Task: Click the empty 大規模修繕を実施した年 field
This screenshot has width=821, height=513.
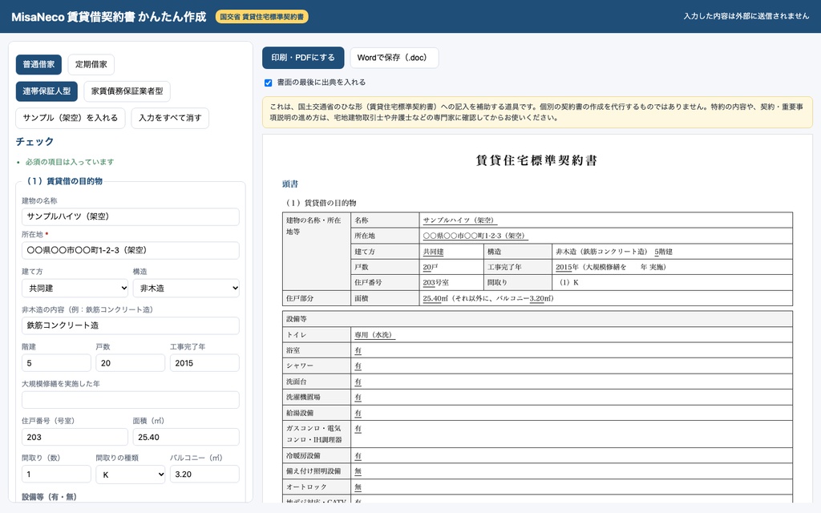Action: pyautogui.click(x=131, y=400)
